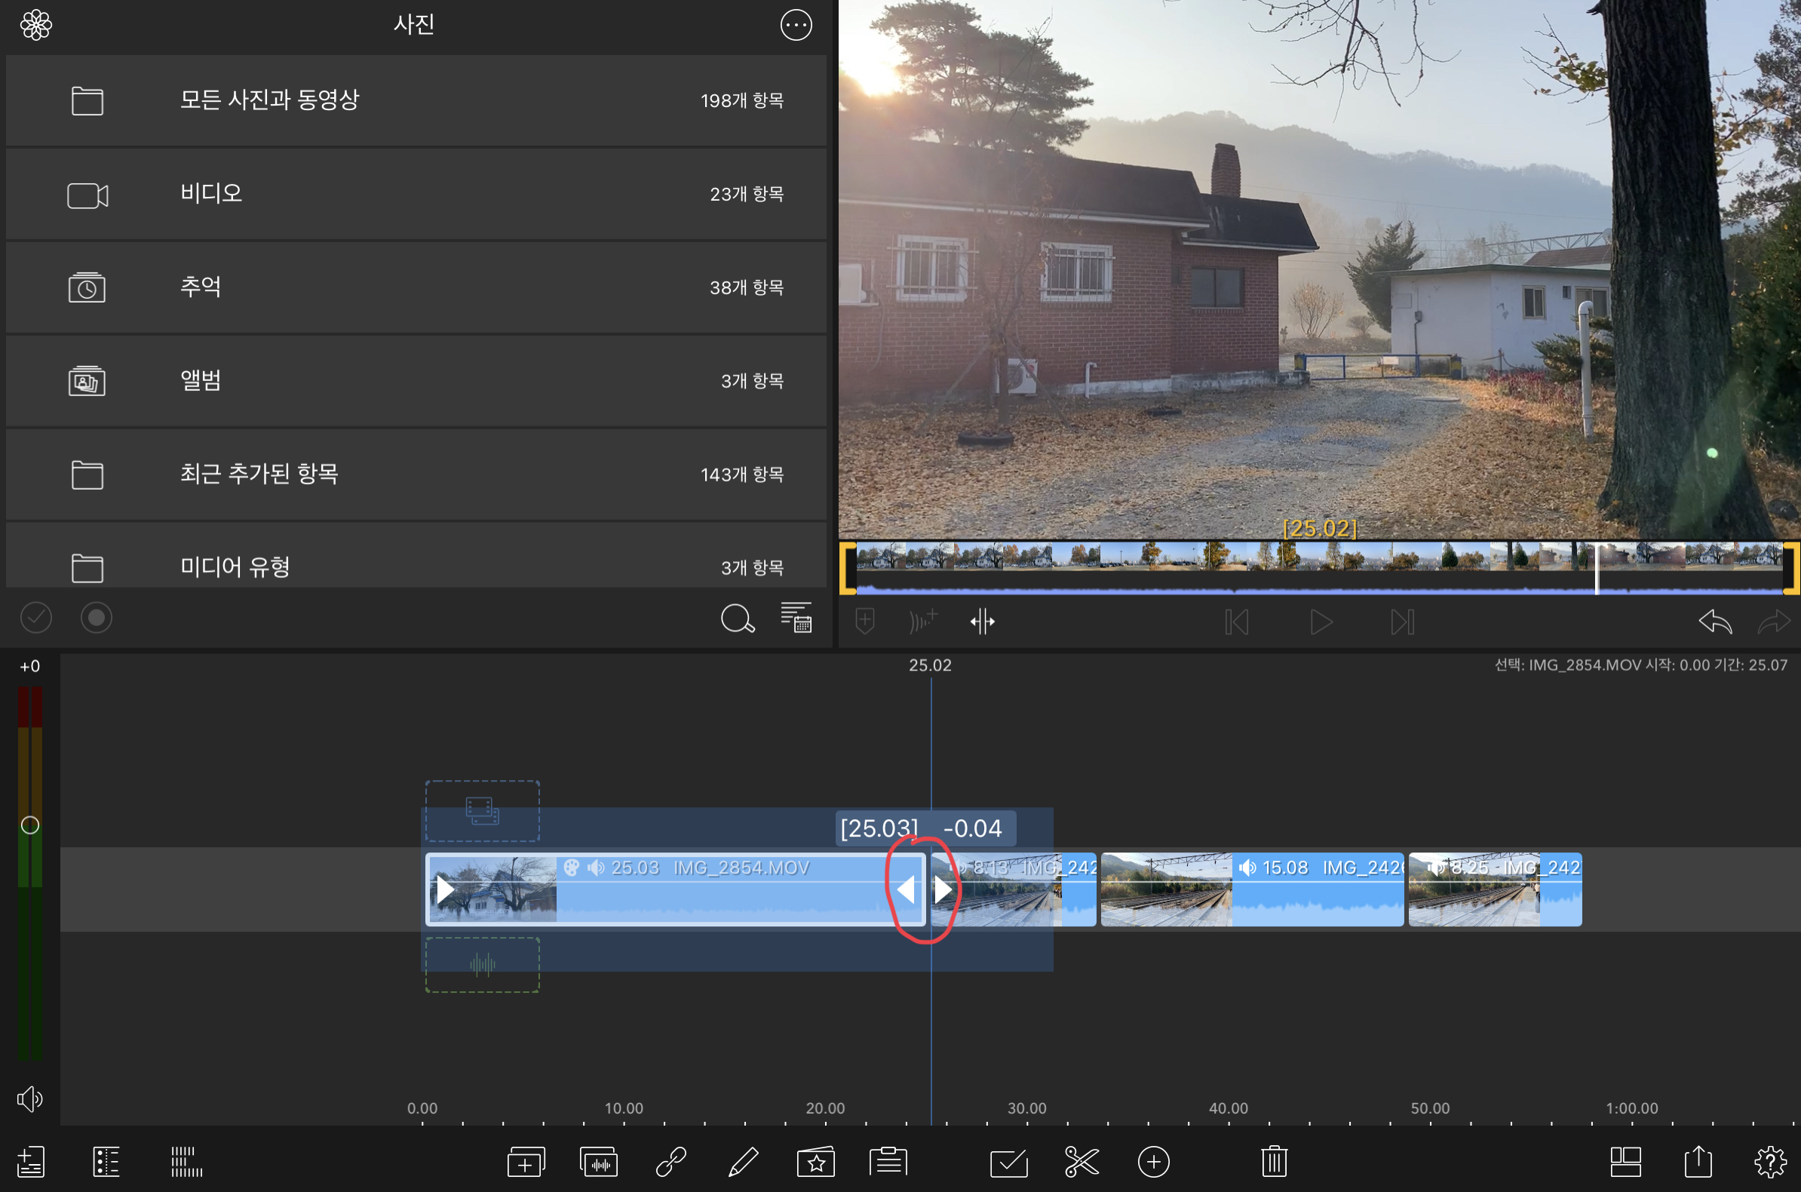Mute with the speaker volume icon

pyautogui.click(x=29, y=1098)
